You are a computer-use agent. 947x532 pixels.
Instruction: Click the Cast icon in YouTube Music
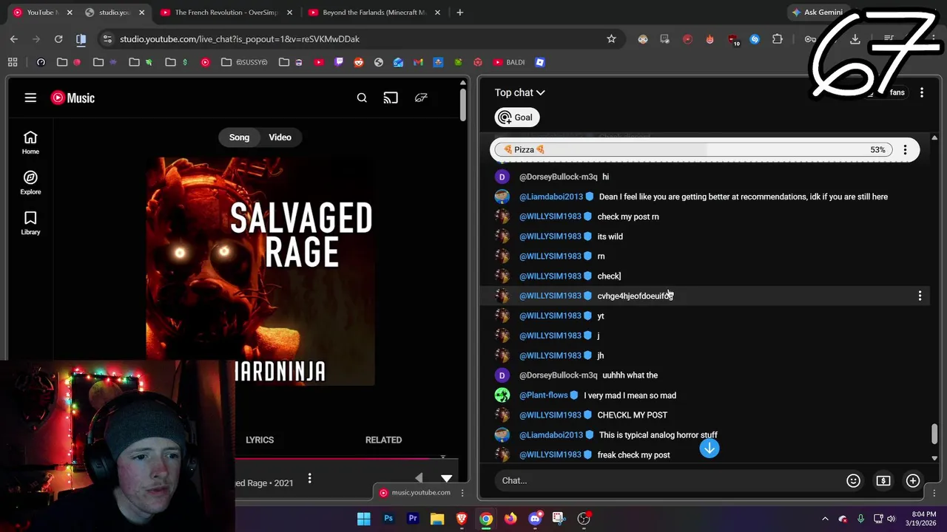[x=391, y=98]
